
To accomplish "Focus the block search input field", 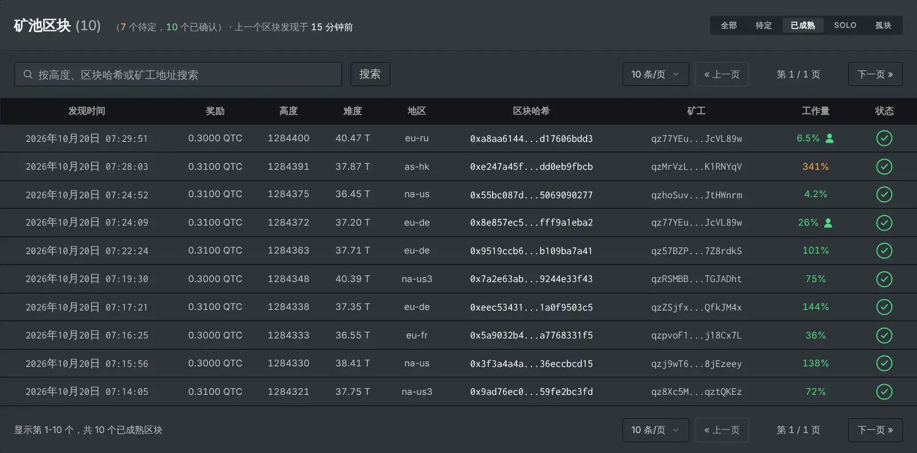I will [x=178, y=74].
